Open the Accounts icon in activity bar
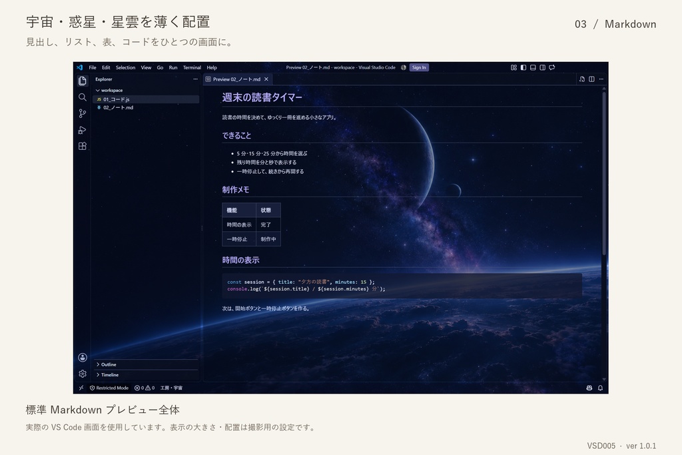The image size is (682, 455). point(82,358)
